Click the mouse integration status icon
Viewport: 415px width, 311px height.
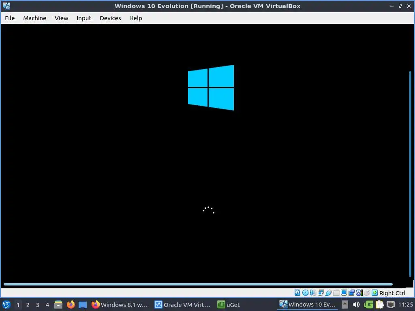(367, 293)
